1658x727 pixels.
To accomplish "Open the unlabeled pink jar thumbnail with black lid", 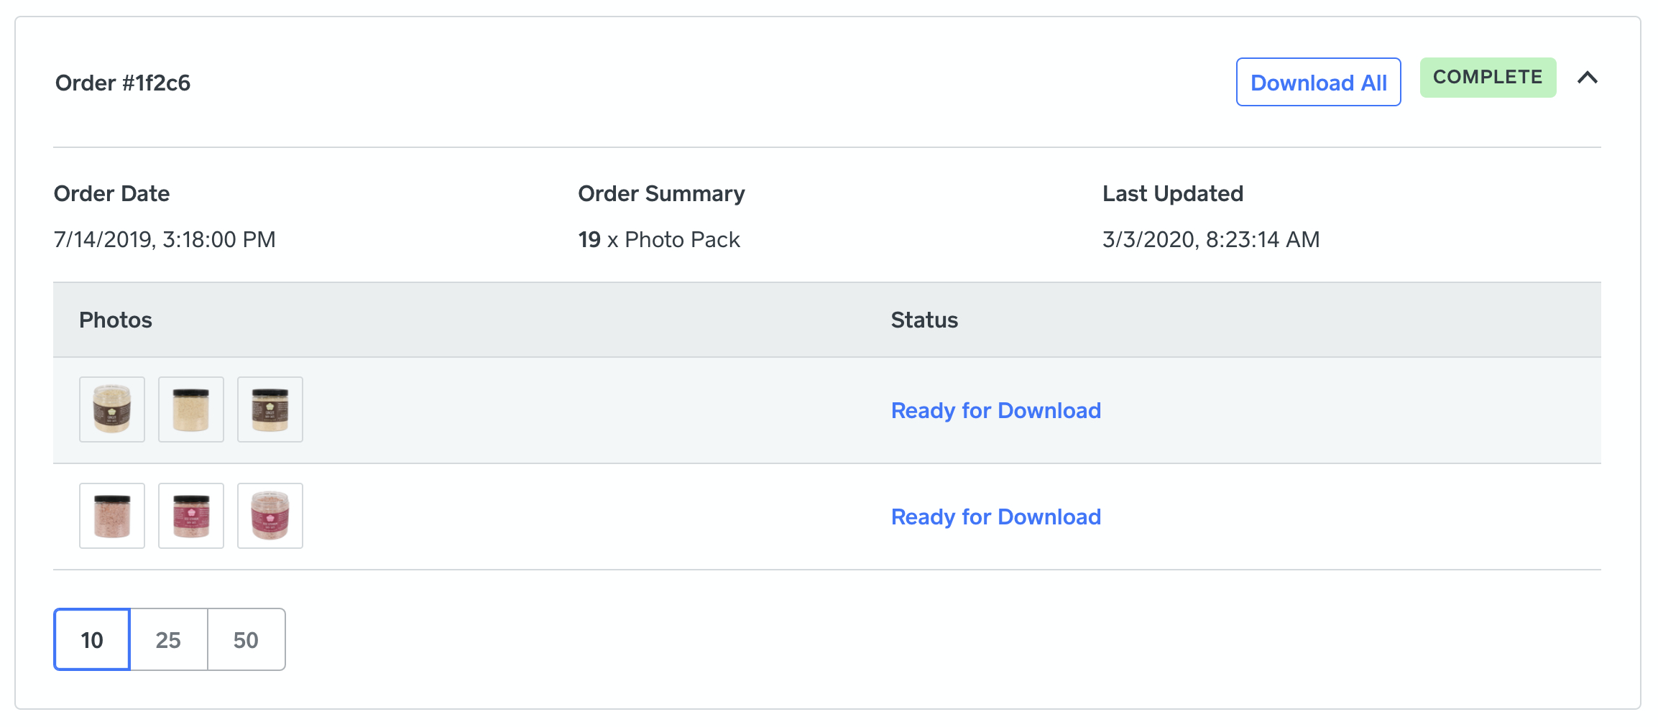I will [x=112, y=516].
